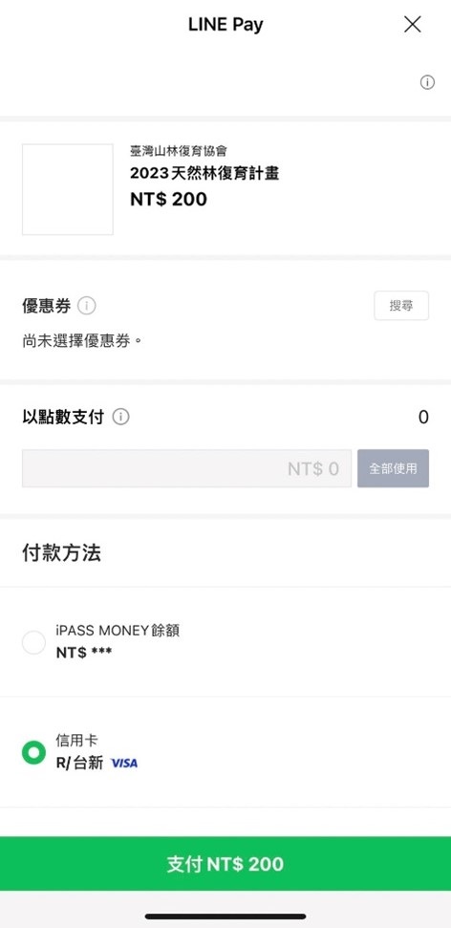Tap the LINE Pay header title
451x928 pixels.
pos(225,25)
